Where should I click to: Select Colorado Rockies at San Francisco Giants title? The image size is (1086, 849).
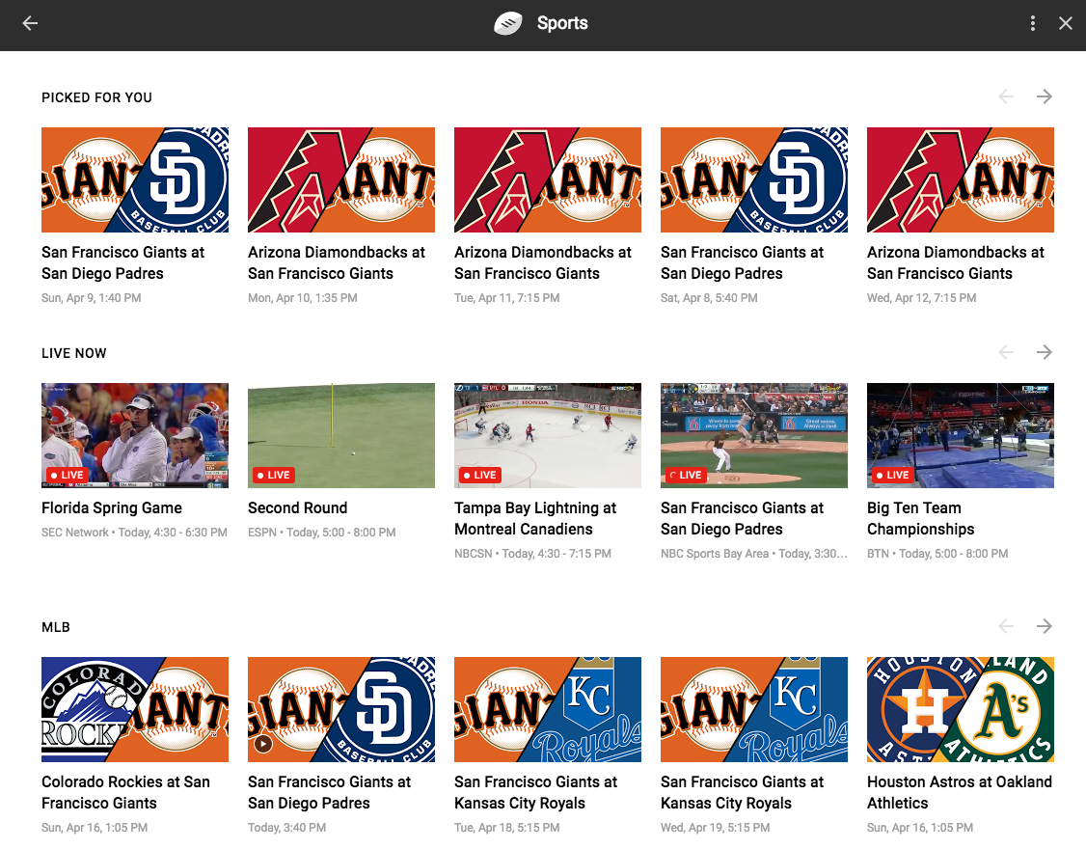click(125, 792)
